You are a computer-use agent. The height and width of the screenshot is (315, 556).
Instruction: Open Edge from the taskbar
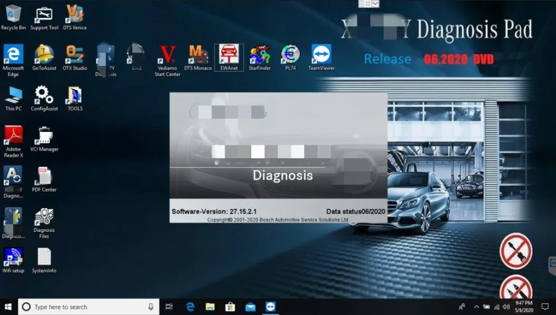coord(190,307)
